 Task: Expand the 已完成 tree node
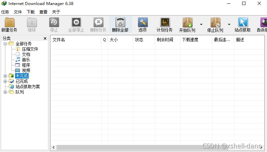click(5, 81)
